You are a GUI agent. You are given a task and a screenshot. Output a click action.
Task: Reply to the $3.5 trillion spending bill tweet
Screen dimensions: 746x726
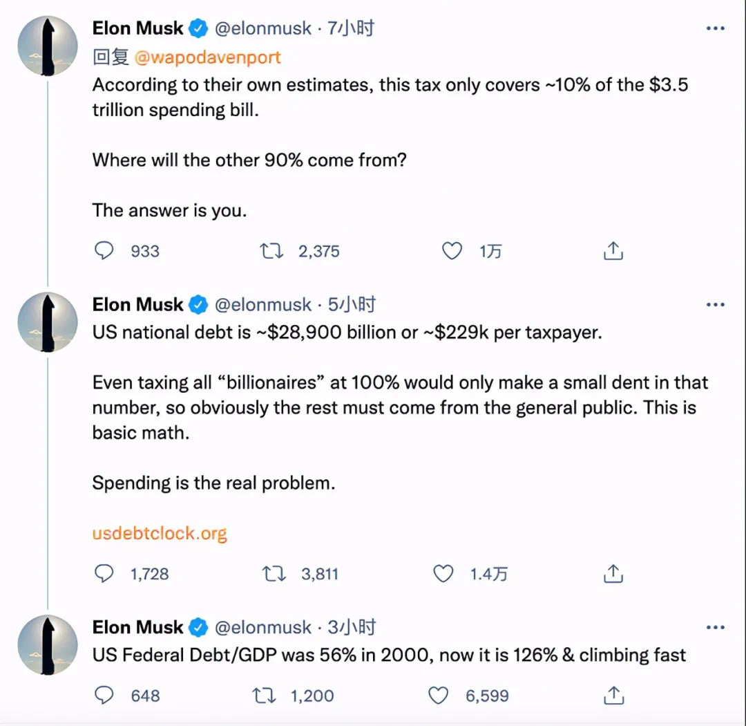coord(104,250)
